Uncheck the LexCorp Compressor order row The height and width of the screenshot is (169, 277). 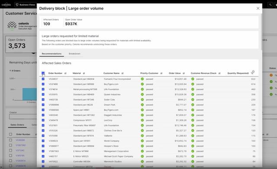tap(43, 120)
